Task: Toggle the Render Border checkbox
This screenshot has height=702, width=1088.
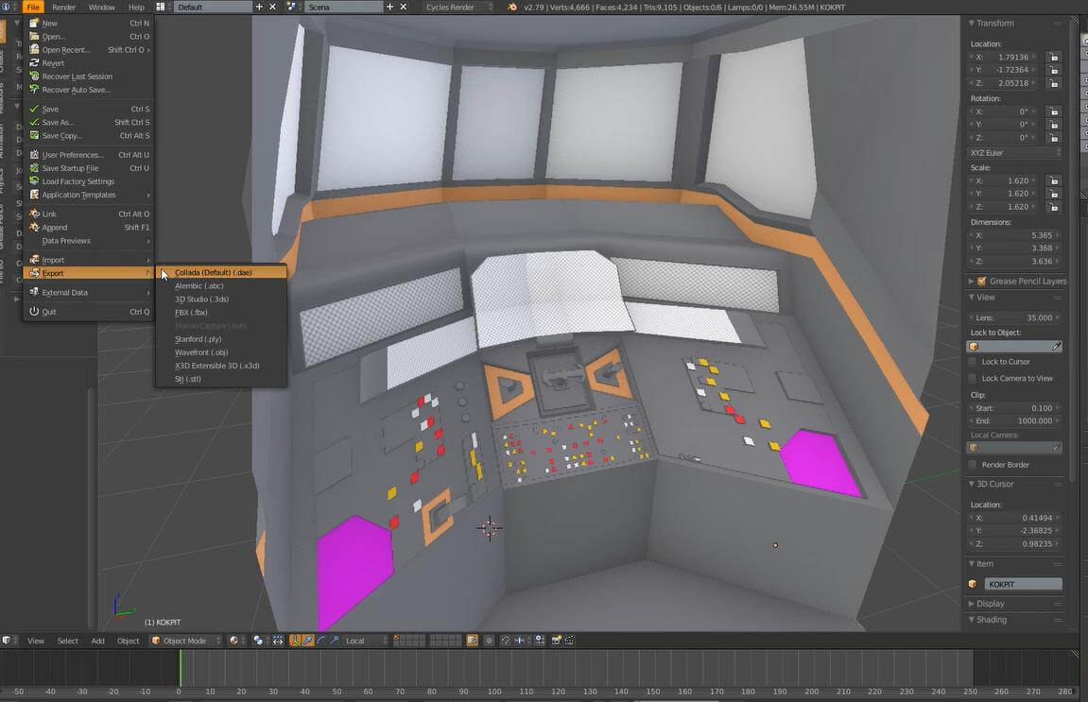Action: point(973,465)
